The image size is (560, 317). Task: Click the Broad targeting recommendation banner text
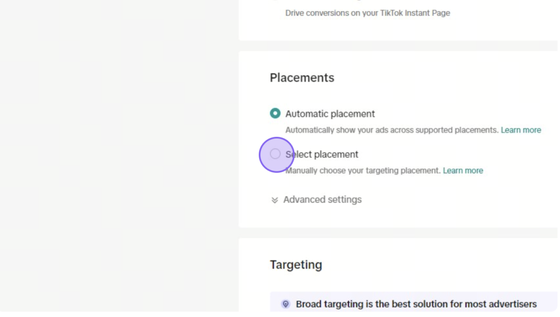(x=416, y=304)
